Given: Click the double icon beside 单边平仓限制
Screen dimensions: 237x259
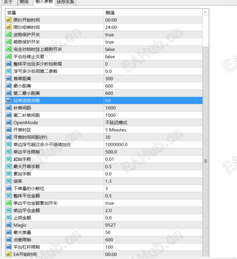Looking at the screenshot, I should click(9, 152).
